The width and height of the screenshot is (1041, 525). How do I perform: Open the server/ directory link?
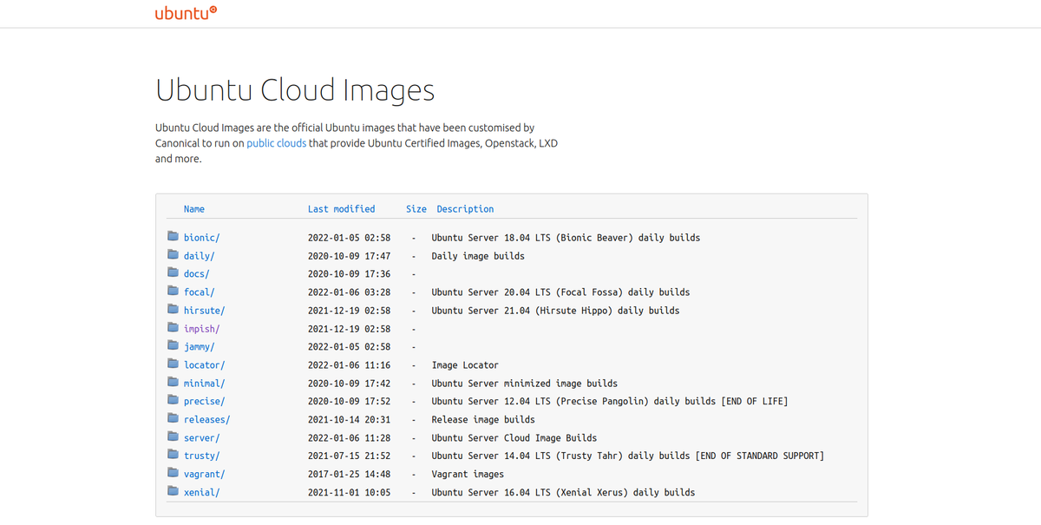click(x=201, y=438)
